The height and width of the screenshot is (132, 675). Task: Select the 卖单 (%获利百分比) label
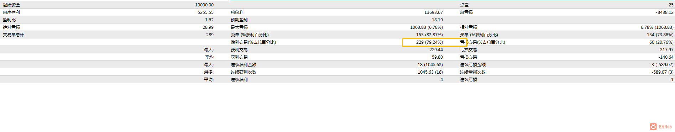pyautogui.click(x=250, y=35)
